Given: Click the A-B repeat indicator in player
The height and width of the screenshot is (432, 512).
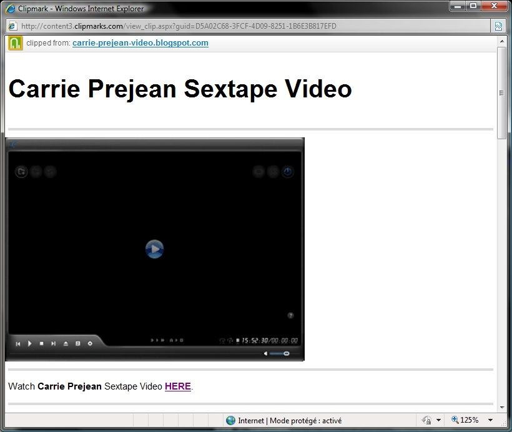Looking at the screenshot, I should (x=176, y=340).
